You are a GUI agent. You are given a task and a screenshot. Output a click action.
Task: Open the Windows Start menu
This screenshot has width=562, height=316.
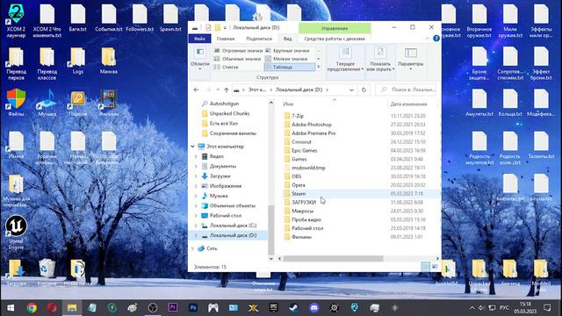(11, 308)
